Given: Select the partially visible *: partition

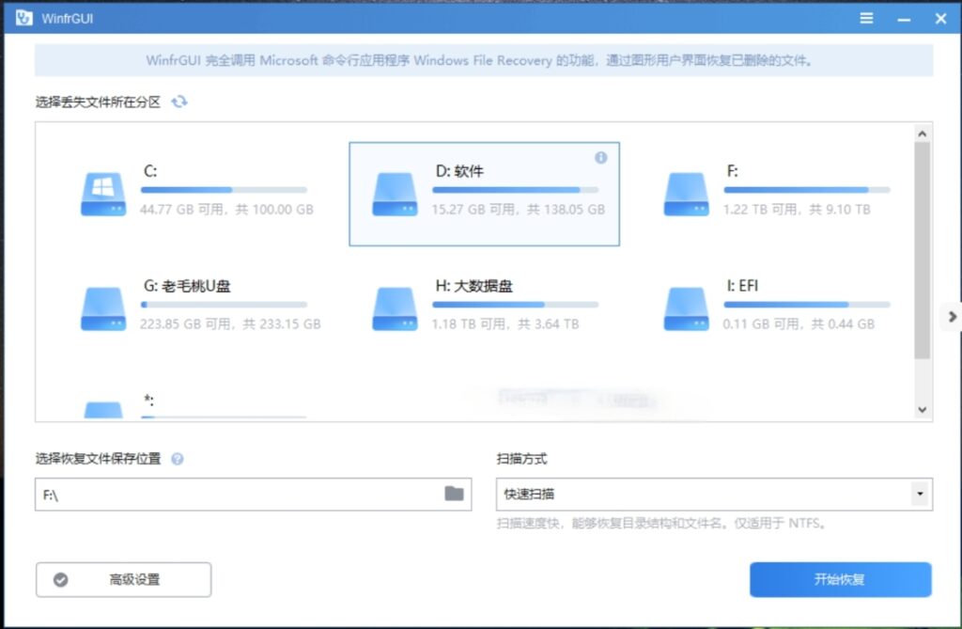Looking at the screenshot, I should (x=103, y=409).
